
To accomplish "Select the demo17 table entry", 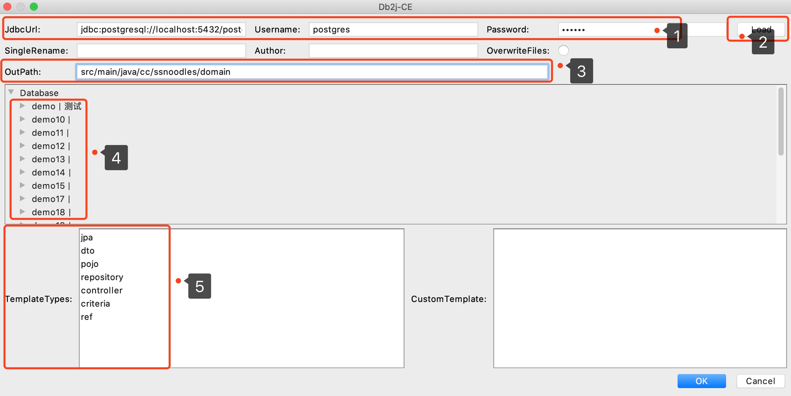I will (48, 199).
